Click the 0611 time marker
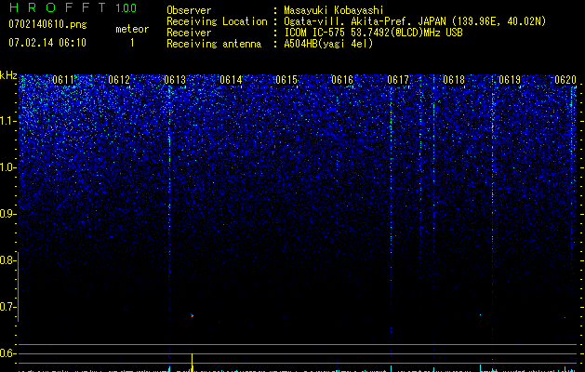Image resolution: width=585 pixels, height=372 pixels. [x=63, y=80]
